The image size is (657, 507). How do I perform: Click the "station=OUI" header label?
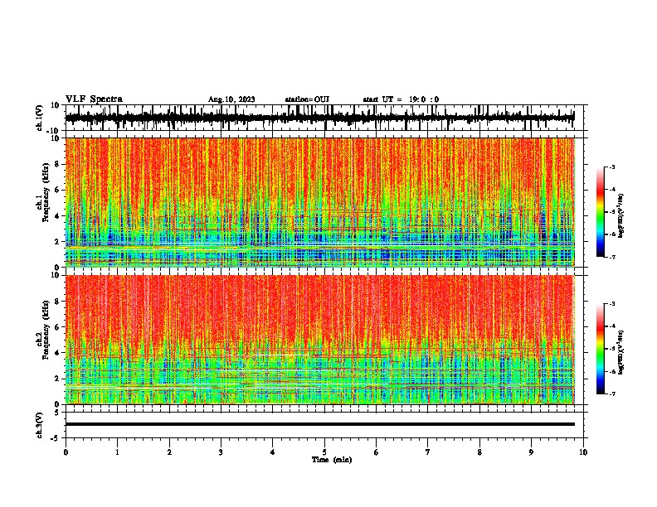(x=307, y=99)
